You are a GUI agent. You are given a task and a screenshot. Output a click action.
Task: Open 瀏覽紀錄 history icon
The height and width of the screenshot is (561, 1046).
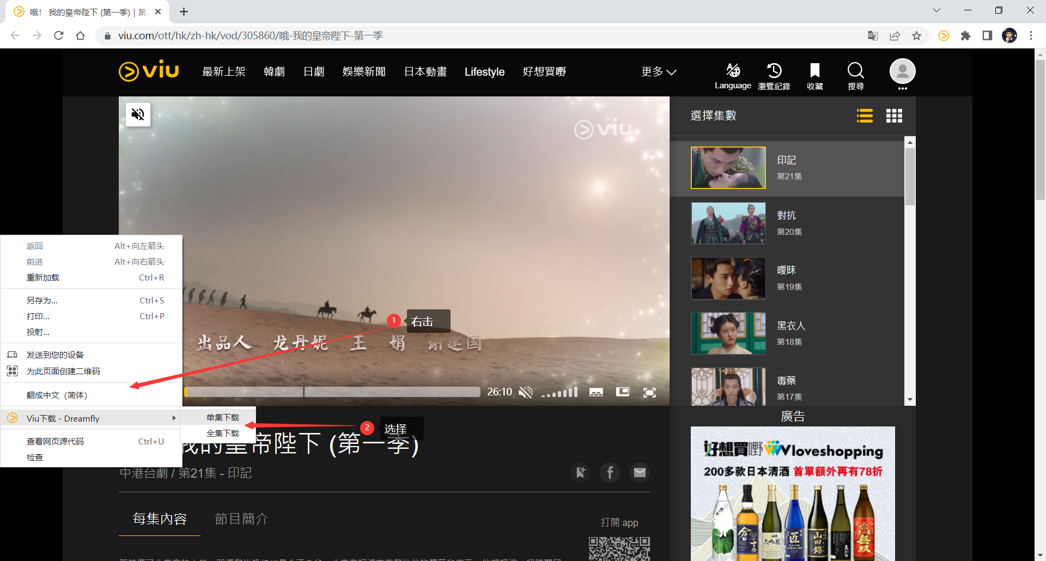click(x=774, y=76)
